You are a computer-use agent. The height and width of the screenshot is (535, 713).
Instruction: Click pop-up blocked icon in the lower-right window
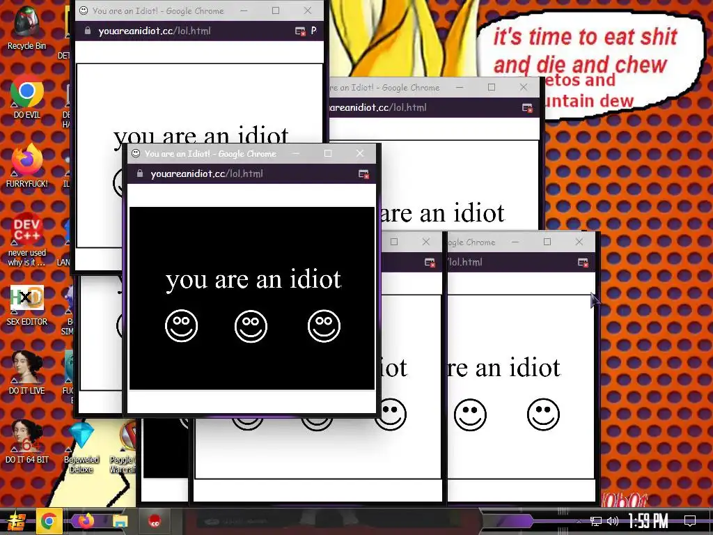coord(583,263)
